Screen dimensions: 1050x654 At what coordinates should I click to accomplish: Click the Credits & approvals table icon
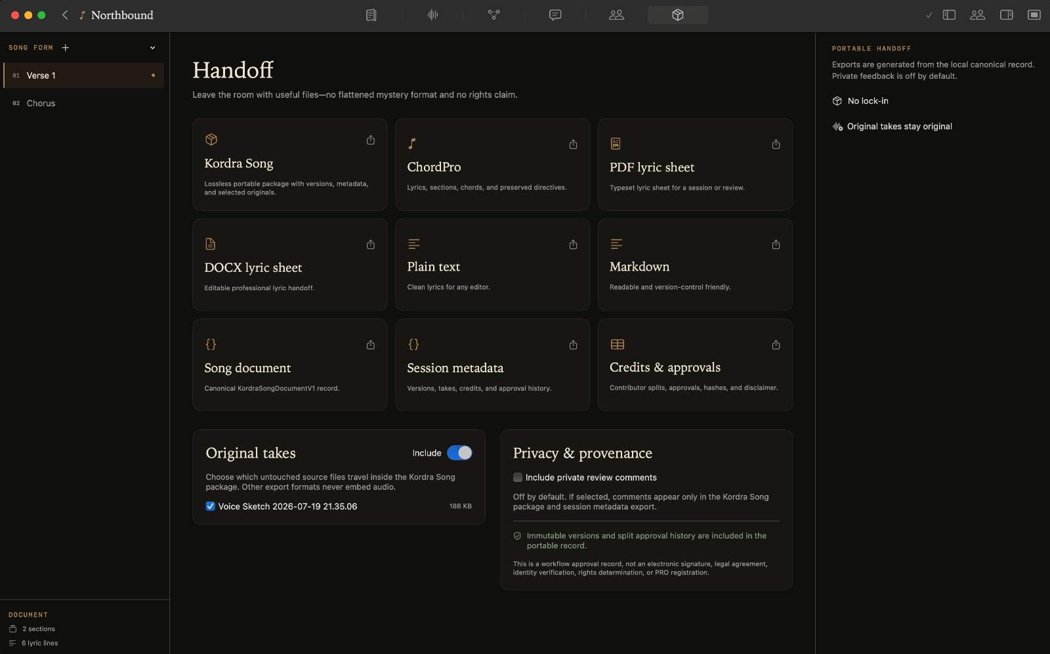618,345
